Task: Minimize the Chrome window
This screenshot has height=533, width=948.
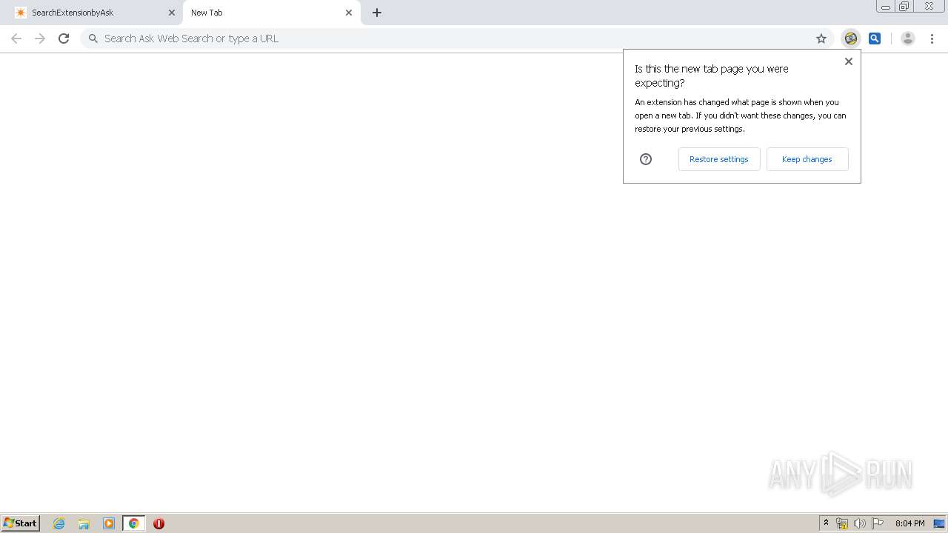Action: tap(886, 7)
